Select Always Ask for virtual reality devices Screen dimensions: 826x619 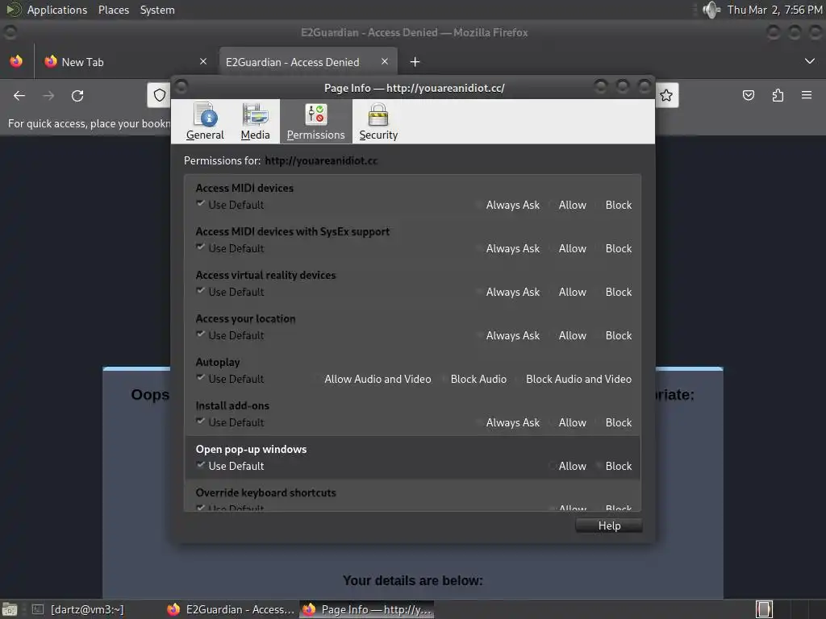pyautogui.click(x=508, y=292)
